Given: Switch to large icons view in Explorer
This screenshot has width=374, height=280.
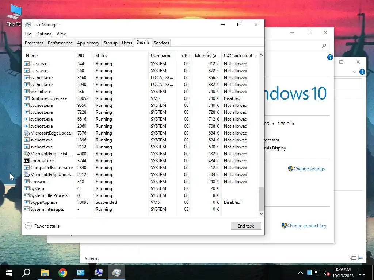Looking at the screenshot, I should click(x=361, y=258).
